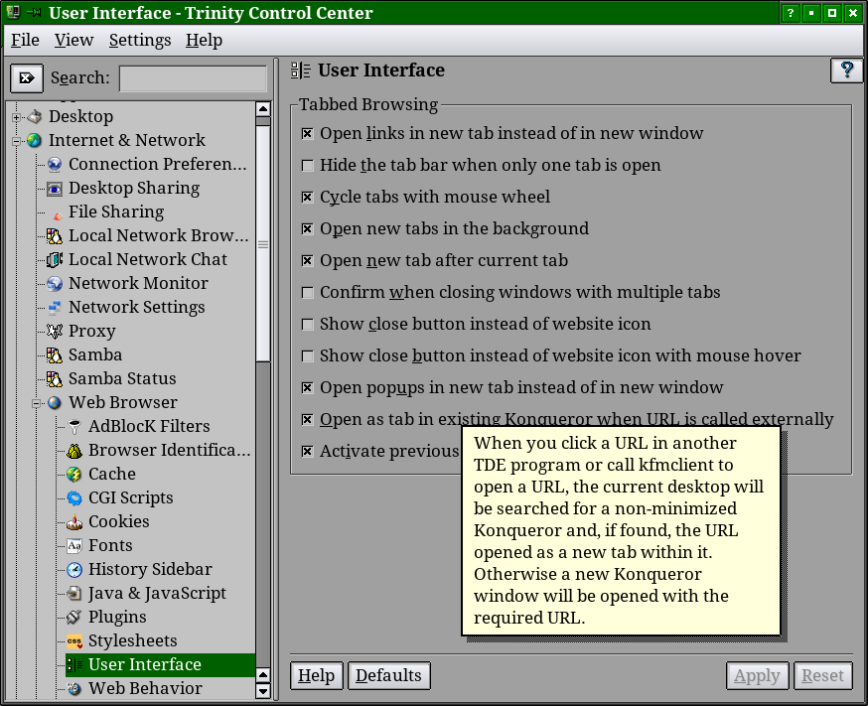Click the What's This question mark button
Image resolution: width=868 pixels, height=706 pixels.
[x=846, y=71]
